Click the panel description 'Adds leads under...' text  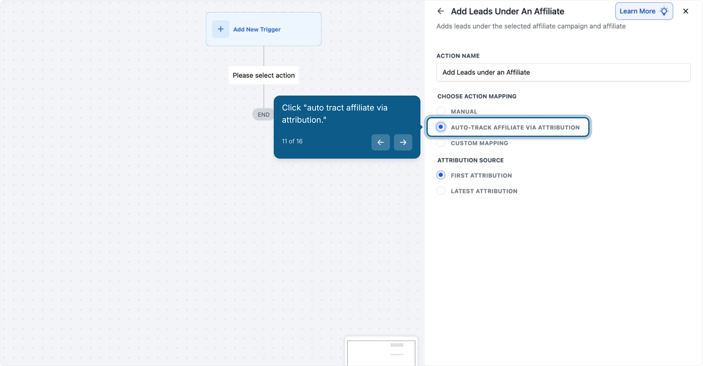[531, 26]
